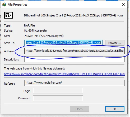The width and height of the screenshot is (130, 117).
Task: Focus the Password input box
Action: pyautogui.click(x=58, y=98)
